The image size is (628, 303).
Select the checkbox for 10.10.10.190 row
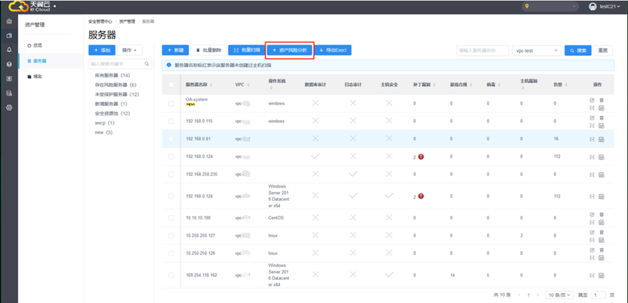click(x=171, y=218)
